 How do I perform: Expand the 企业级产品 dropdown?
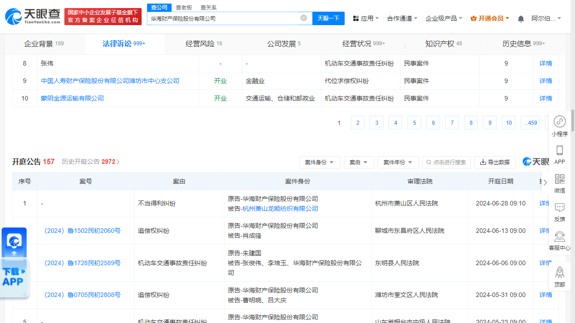click(444, 18)
